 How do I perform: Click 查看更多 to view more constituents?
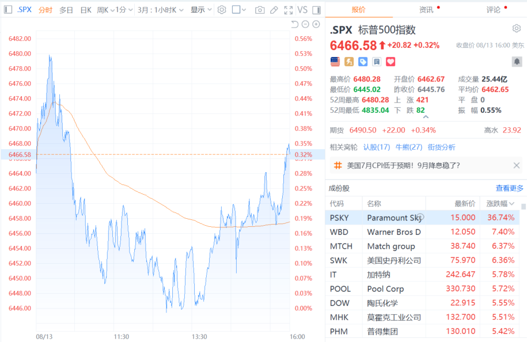[510, 188]
